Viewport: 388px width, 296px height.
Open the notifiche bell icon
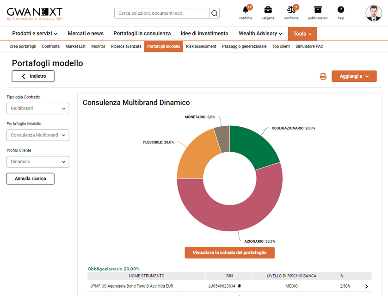246,10
